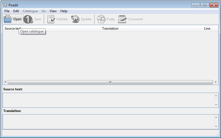Open the Go menu
The image size is (221, 138).
(44, 11)
